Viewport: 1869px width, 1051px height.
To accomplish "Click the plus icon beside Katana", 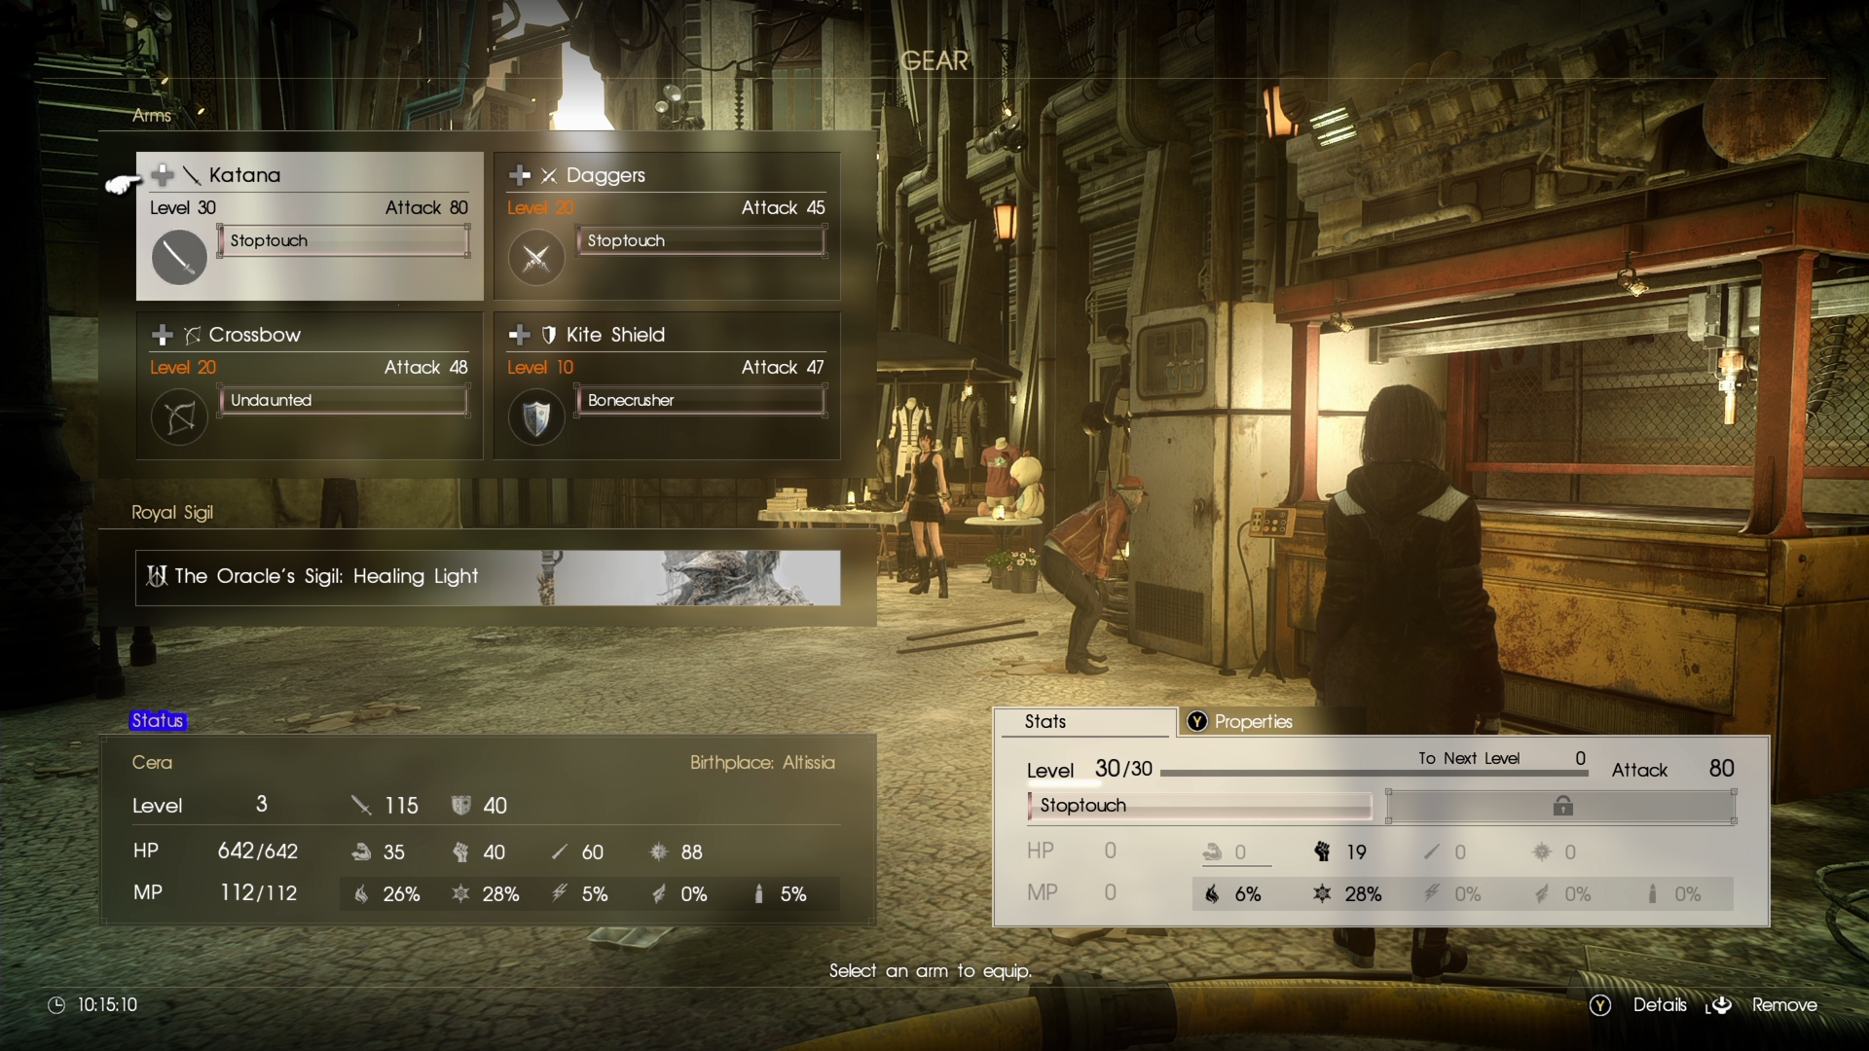I will [x=163, y=175].
